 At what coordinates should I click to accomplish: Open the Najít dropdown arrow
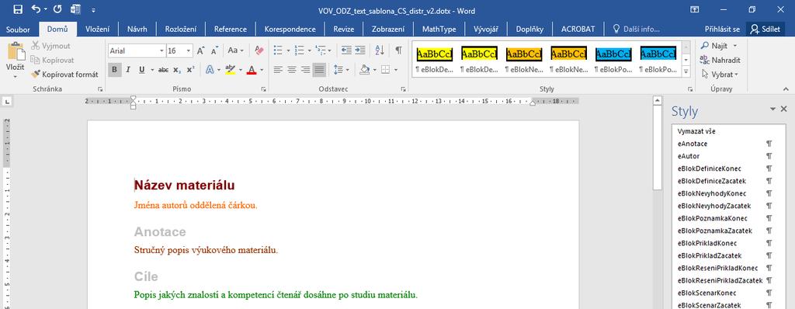point(734,46)
